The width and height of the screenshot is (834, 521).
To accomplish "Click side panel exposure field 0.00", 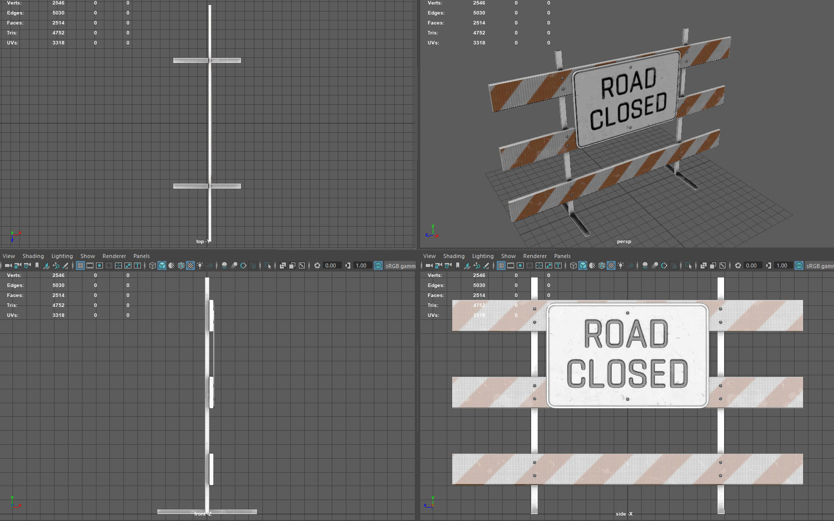I will coord(753,265).
